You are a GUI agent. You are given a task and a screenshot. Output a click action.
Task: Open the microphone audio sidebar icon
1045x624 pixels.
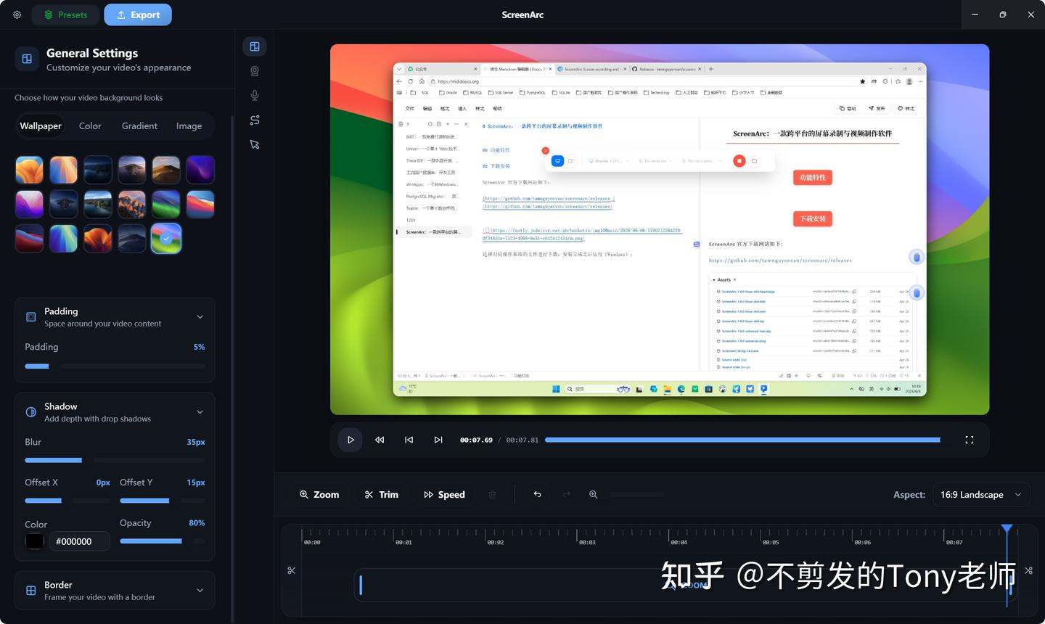click(x=255, y=96)
